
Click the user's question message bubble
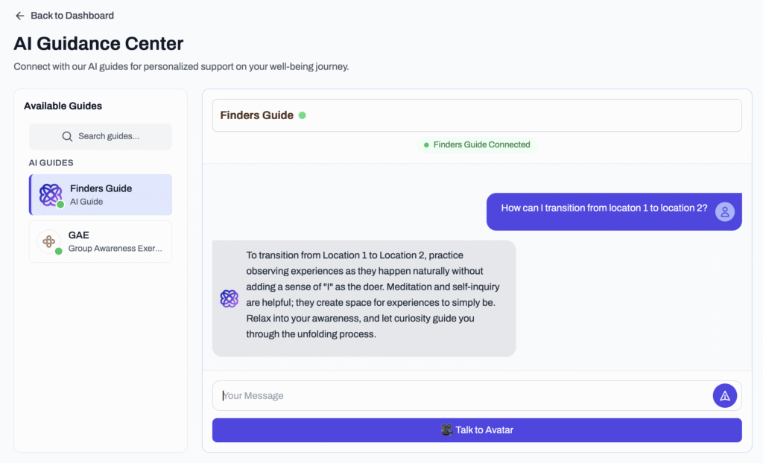(604, 208)
